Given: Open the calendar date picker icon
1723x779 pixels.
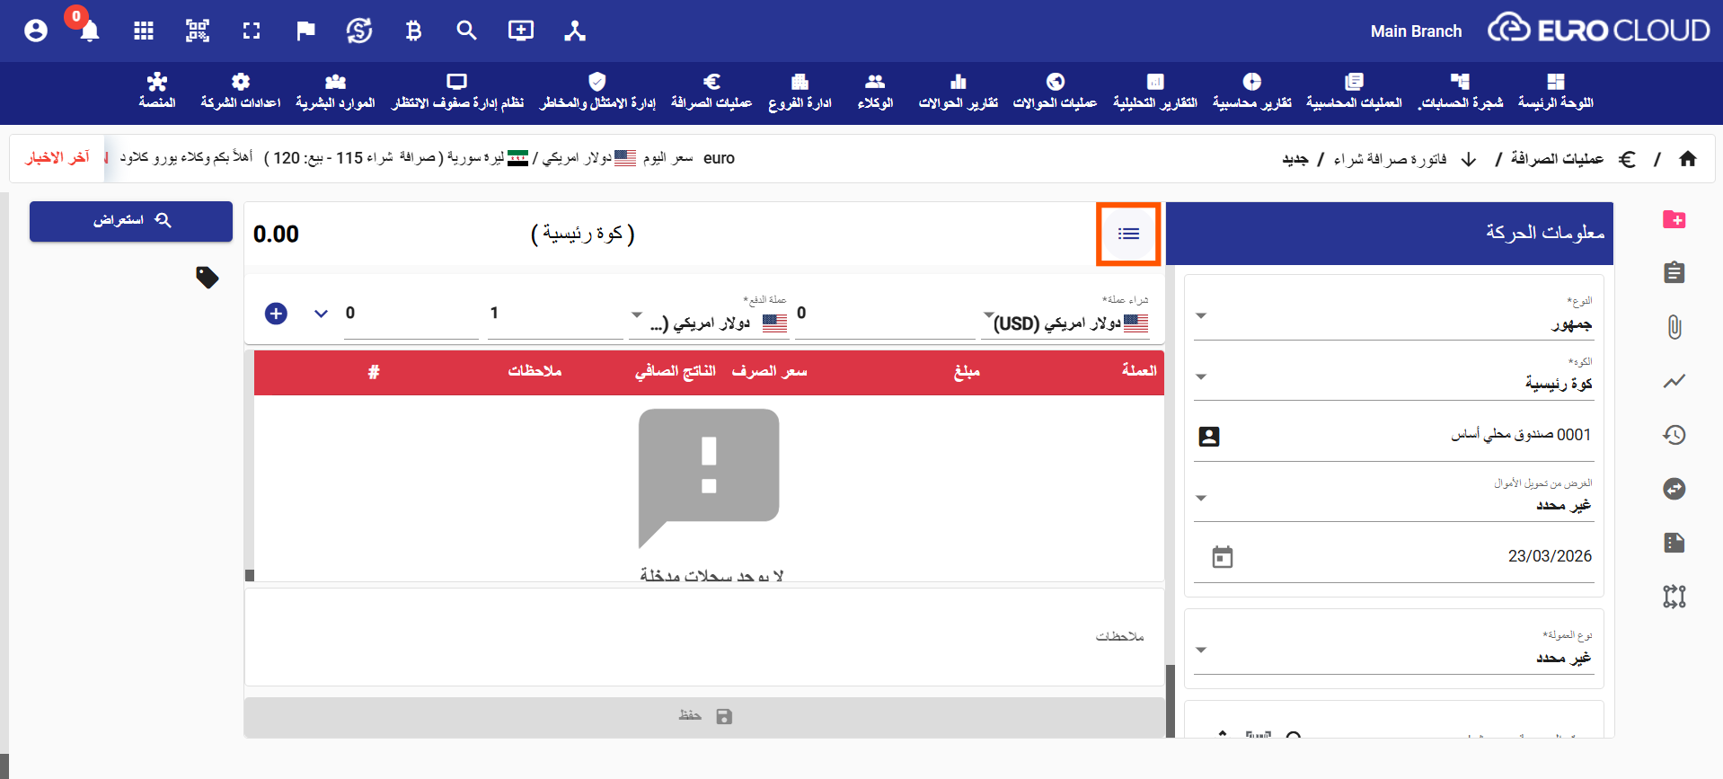Looking at the screenshot, I should pos(1222,557).
